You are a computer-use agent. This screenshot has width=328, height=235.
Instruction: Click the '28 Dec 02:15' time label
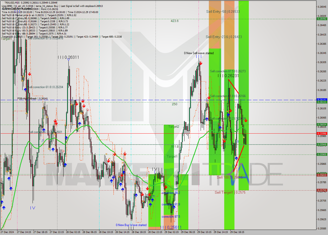coord(73,232)
